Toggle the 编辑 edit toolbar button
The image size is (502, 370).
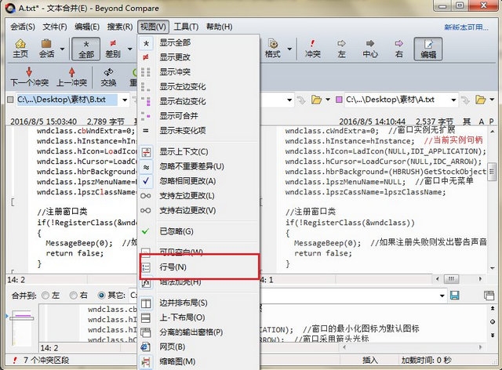[428, 49]
